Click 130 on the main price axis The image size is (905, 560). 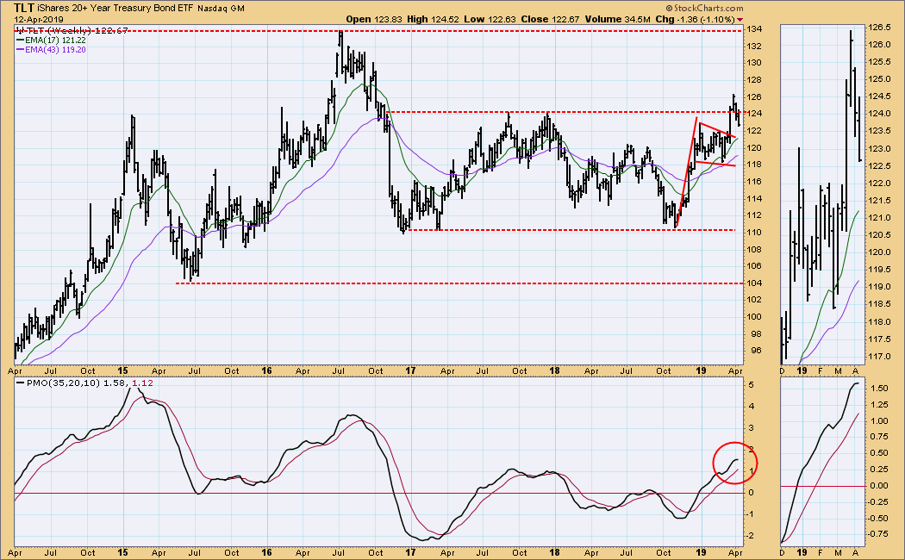click(754, 63)
